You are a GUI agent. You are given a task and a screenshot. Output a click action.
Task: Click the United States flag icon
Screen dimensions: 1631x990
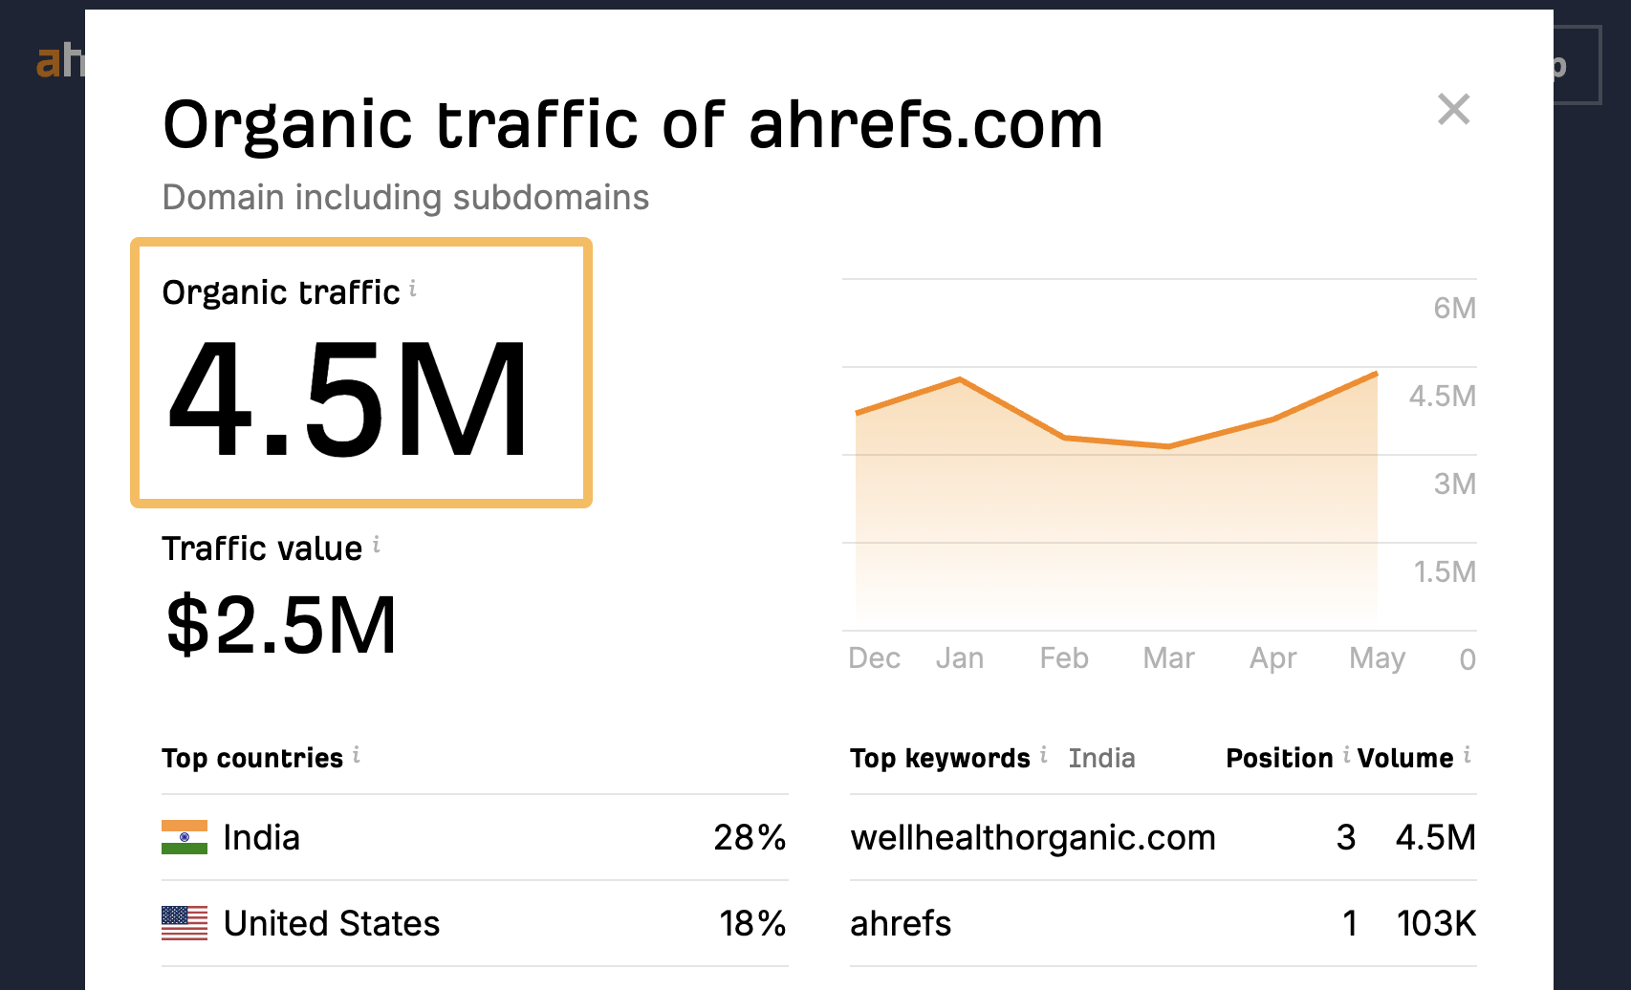pyautogui.click(x=184, y=923)
